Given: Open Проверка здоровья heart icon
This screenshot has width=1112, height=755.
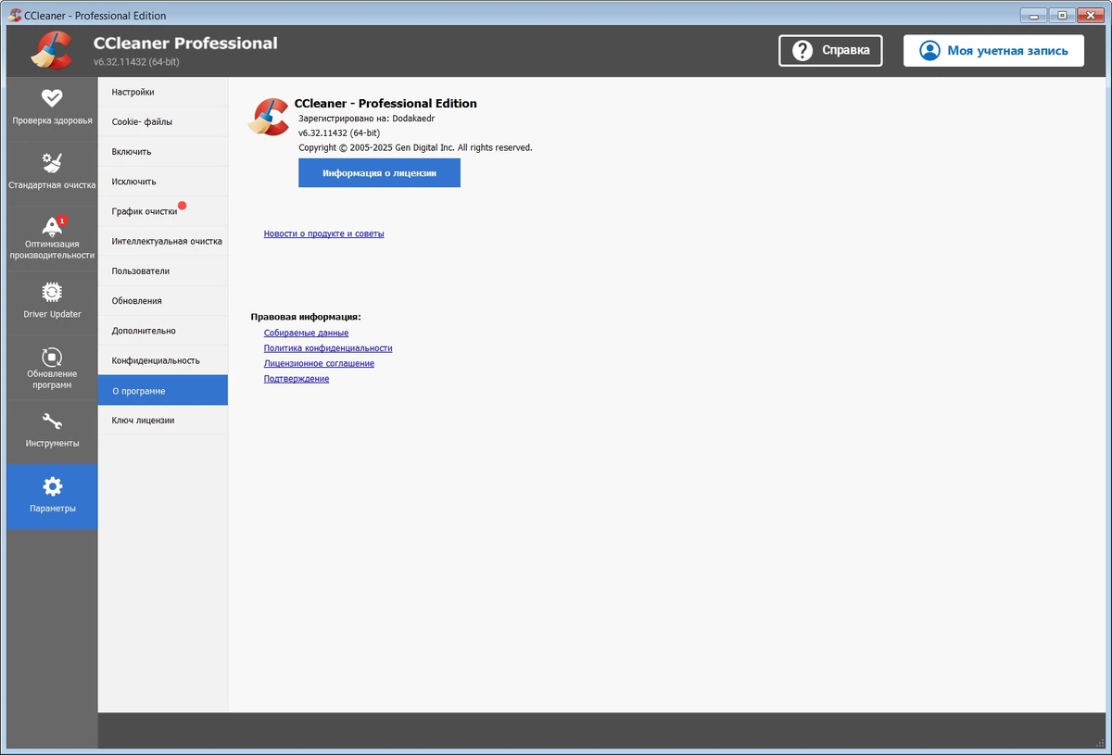Looking at the screenshot, I should coord(52,97).
